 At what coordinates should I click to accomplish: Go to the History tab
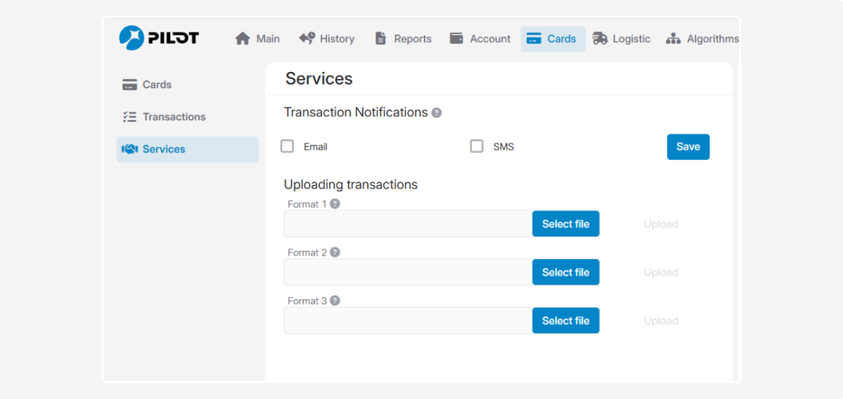coord(327,39)
